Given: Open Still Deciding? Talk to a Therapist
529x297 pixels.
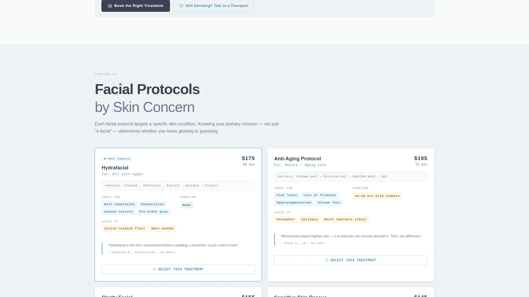Looking at the screenshot, I should pos(214,6).
